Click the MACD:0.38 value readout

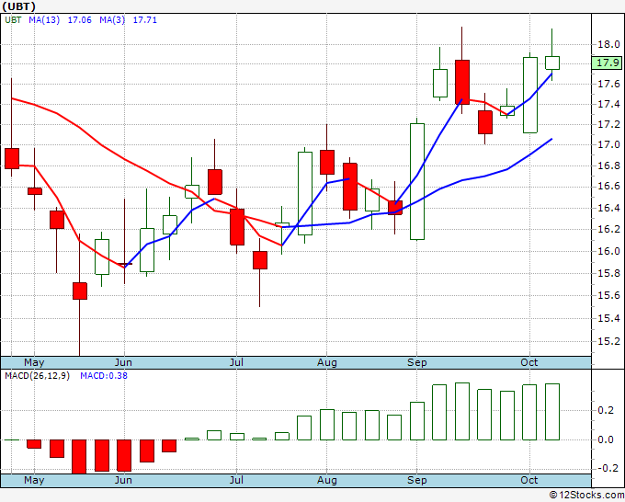[x=104, y=376]
